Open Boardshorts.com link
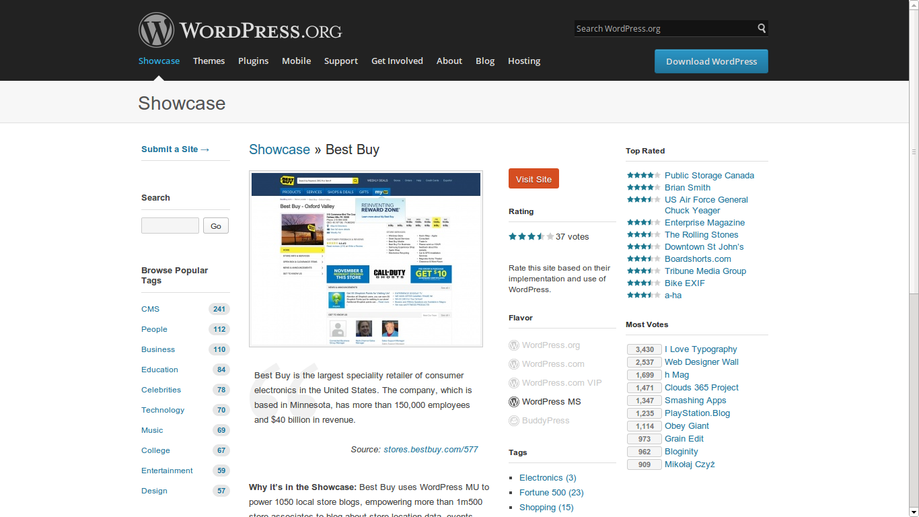 pos(698,259)
